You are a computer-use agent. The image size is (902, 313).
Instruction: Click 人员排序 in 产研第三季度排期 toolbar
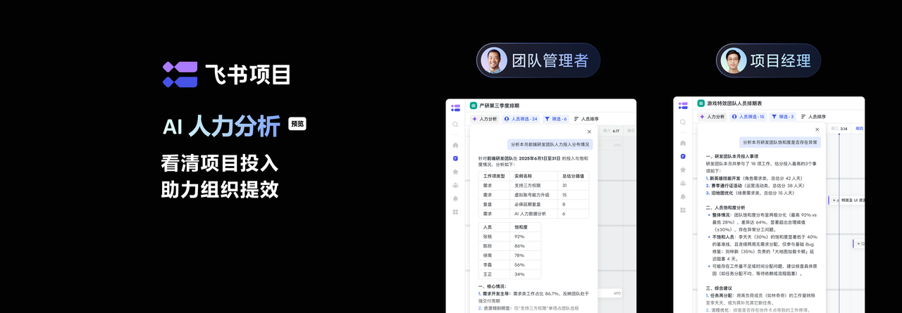tap(586, 119)
